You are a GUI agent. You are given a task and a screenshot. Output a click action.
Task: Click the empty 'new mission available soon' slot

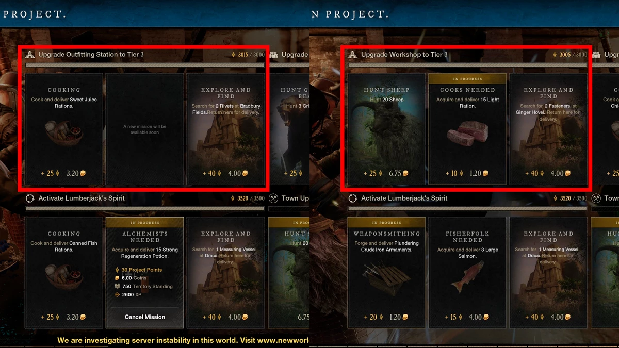pyautogui.click(x=144, y=129)
